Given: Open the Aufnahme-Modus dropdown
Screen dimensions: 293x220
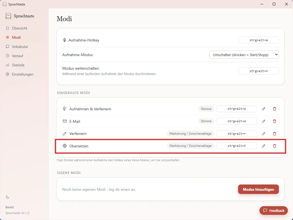Looking at the screenshot, I should (x=244, y=55).
